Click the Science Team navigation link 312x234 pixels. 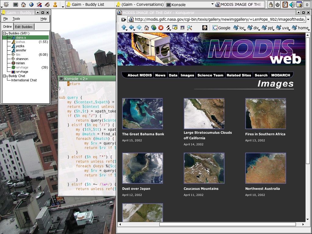point(210,75)
